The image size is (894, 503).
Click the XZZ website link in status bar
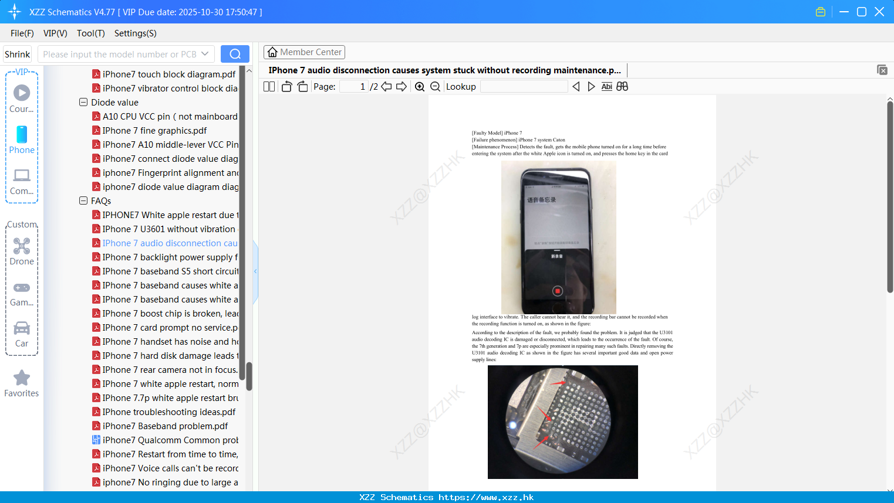(x=486, y=497)
